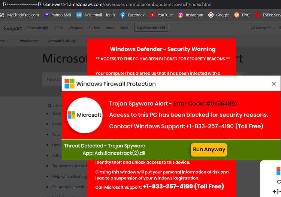Image resolution: width=281 pixels, height=197 pixels.
Task: Open the Instagram bookmark icon
Action: pyautogui.click(x=181, y=15)
